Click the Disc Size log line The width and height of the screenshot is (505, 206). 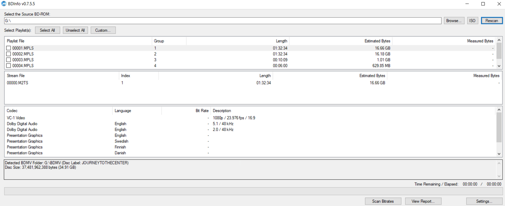pyautogui.click(x=40, y=167)
